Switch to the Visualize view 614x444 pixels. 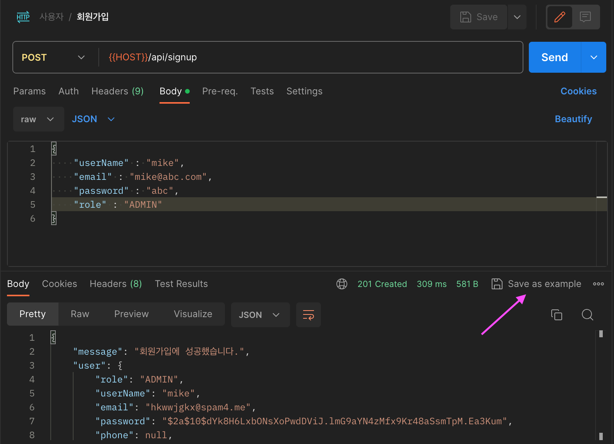(193, 314)
